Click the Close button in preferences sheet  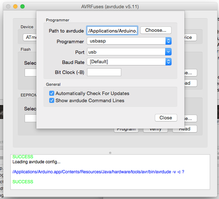click(165, 118)
